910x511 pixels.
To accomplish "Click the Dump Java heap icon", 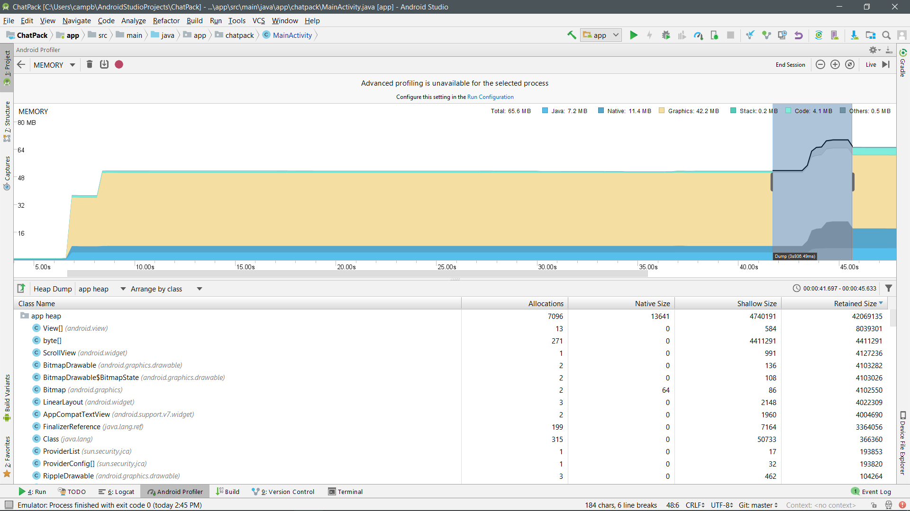I will click(104, 64).
